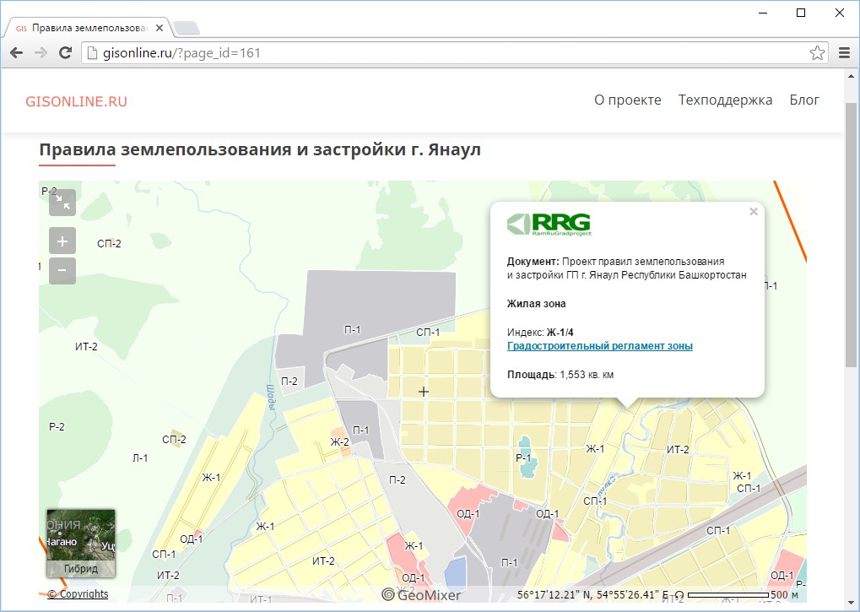860x612 pixels.
Task: Open Градостроительный регламент зоны link
Action: coord(599,346)
